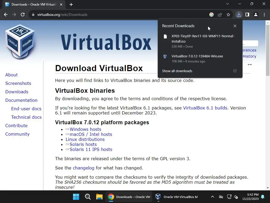Open the clock and date flyout

[x=250, y=197]
